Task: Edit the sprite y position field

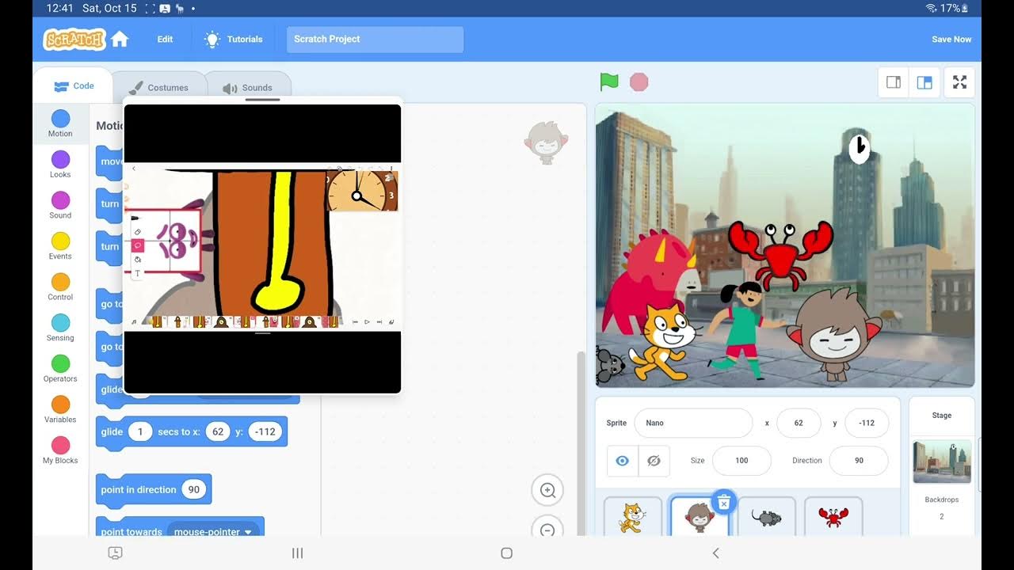Action: click(867, 423)
